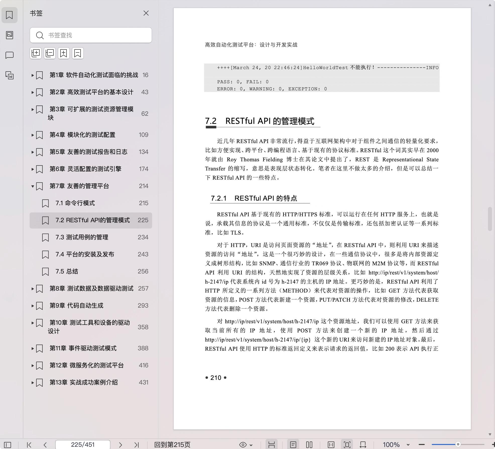Toggle continuous scrolling mode

point(272,445)
